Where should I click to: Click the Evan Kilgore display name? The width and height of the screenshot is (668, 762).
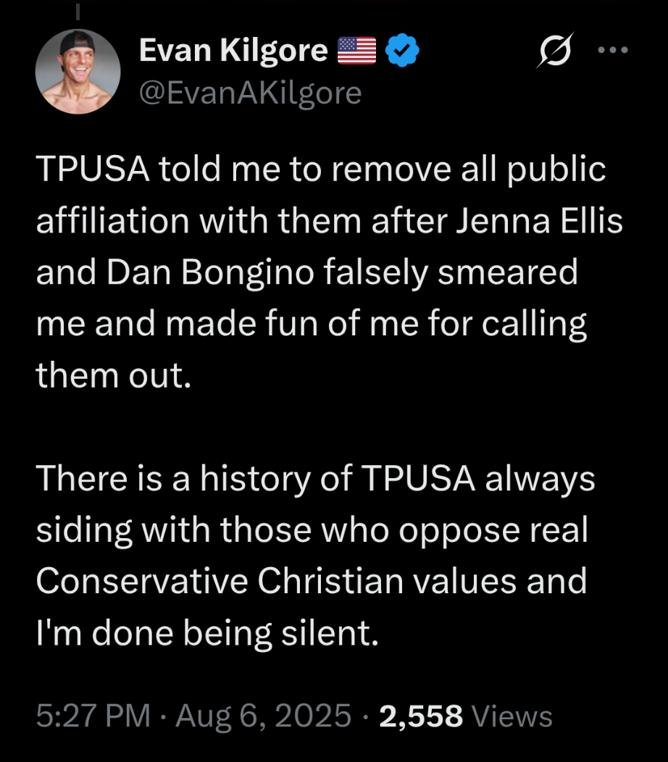point(233,51)
